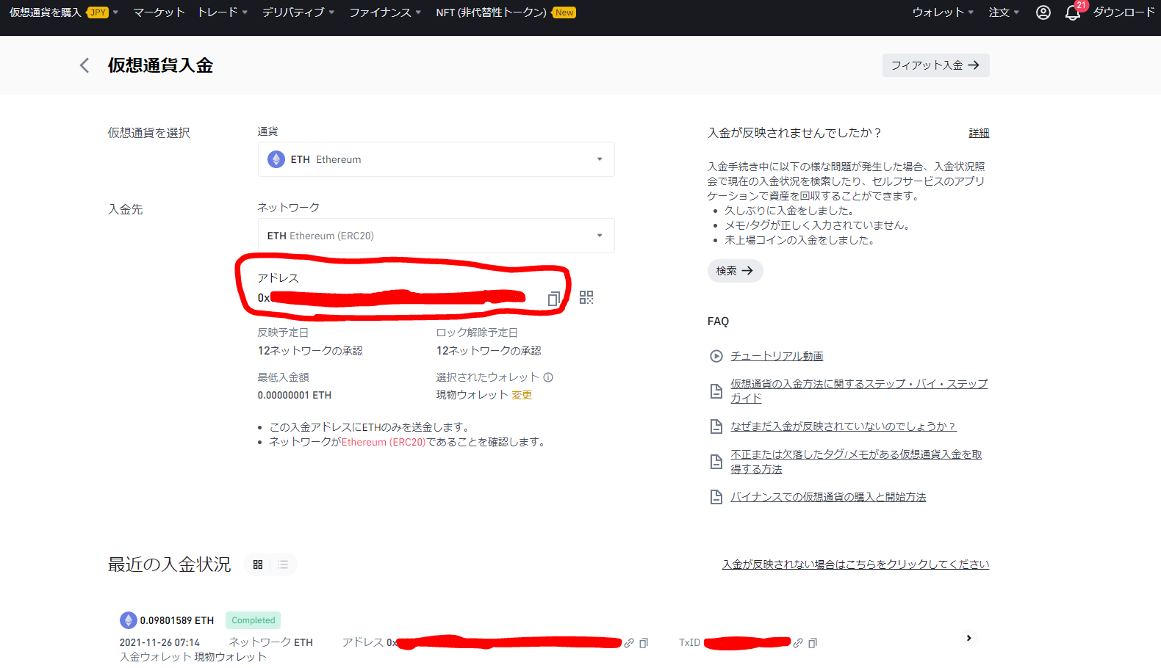
Task: Open なぜまだ入金が反映されていないのでしょうか link
Action: tap(844, 426)
